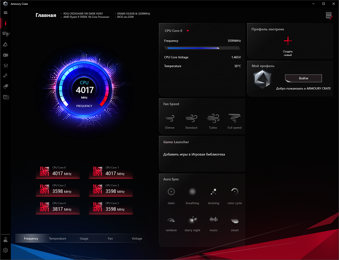Click the 3599MHz frequency value
339x260 pixels.
pyautogui.click(x=234, y=41)
